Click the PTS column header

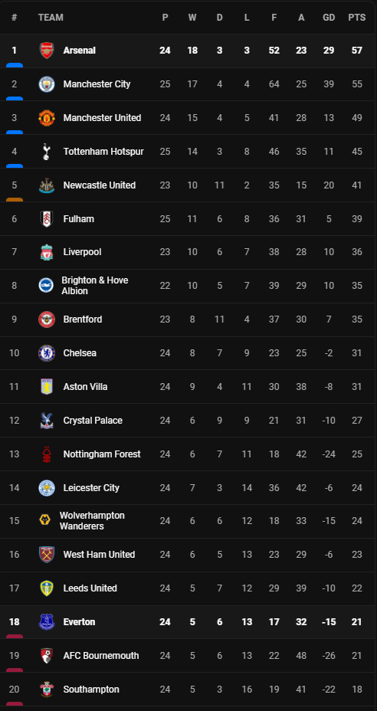coord(357,18)
